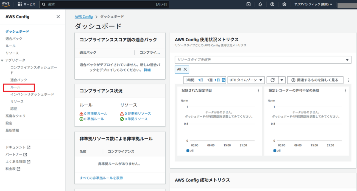Open 認証 under アグリゲータ
The image size is (357, 191).
[x=14, y=109]
